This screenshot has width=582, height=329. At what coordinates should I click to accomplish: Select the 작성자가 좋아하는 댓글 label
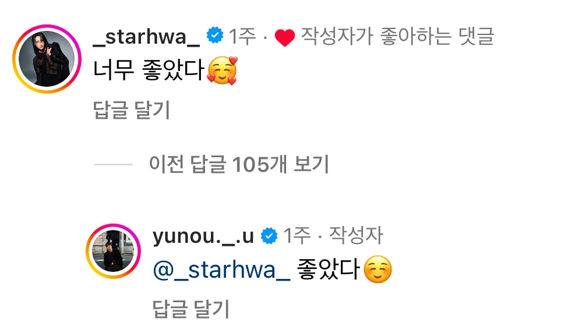397,36
